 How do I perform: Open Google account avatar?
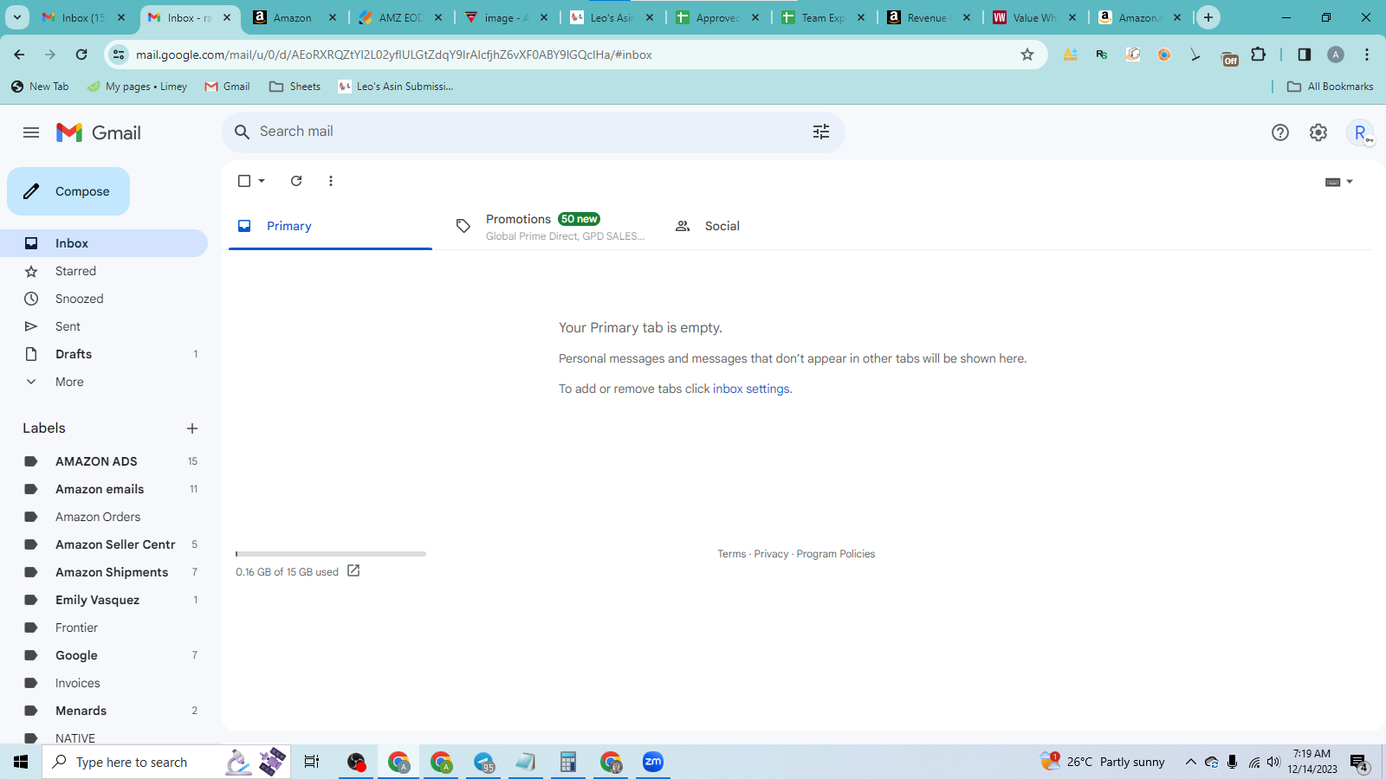tap(1361, 132)
